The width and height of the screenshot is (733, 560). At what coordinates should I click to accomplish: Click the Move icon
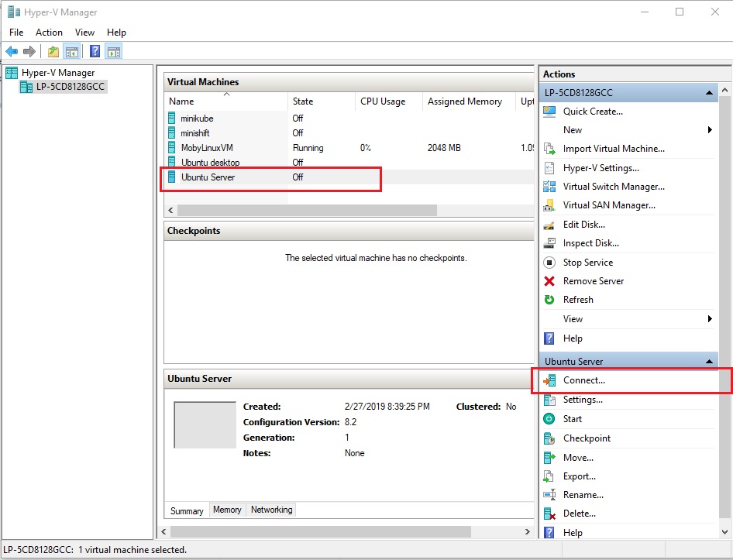pos(549,458)
